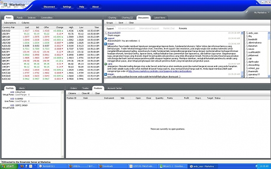Screen dimensions: 271x169
Task: Click the user icon beside albertnaharso
Action: 247,42
